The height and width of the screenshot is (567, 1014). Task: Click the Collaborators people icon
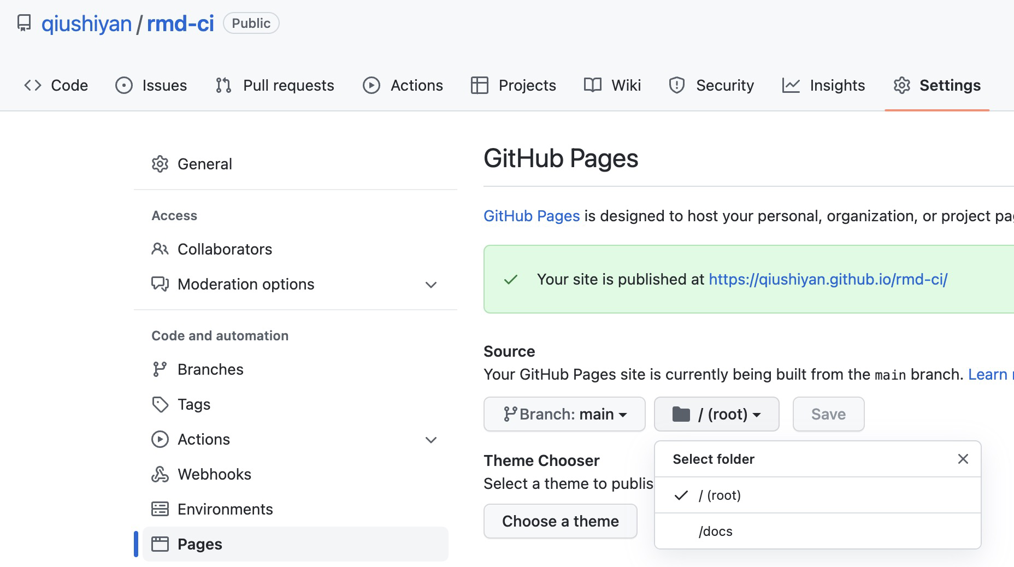click(x=160, y=249)
